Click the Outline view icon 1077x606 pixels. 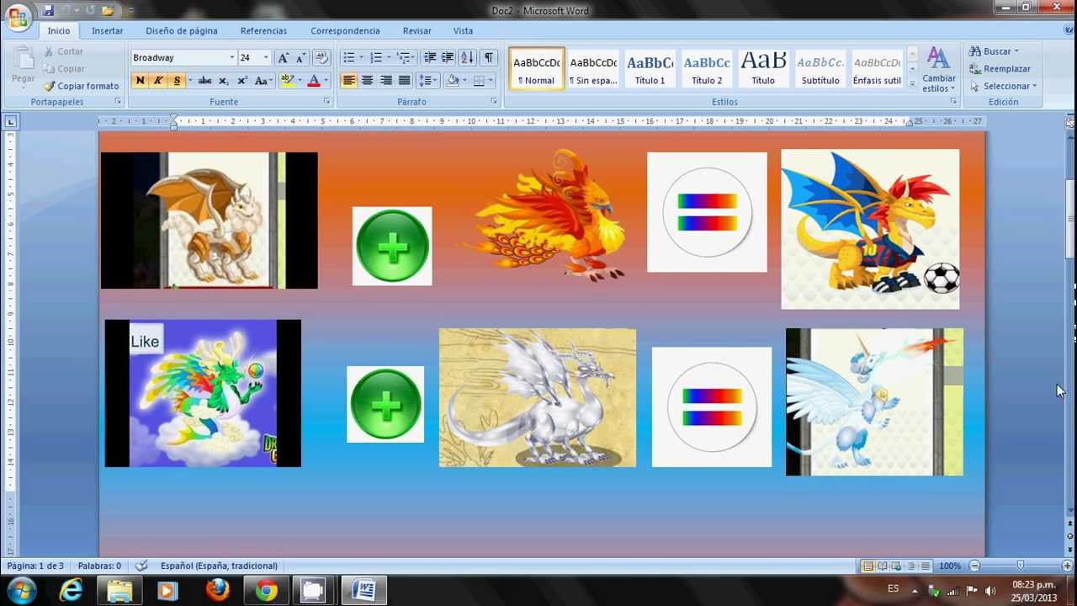[x=911, y=566]
